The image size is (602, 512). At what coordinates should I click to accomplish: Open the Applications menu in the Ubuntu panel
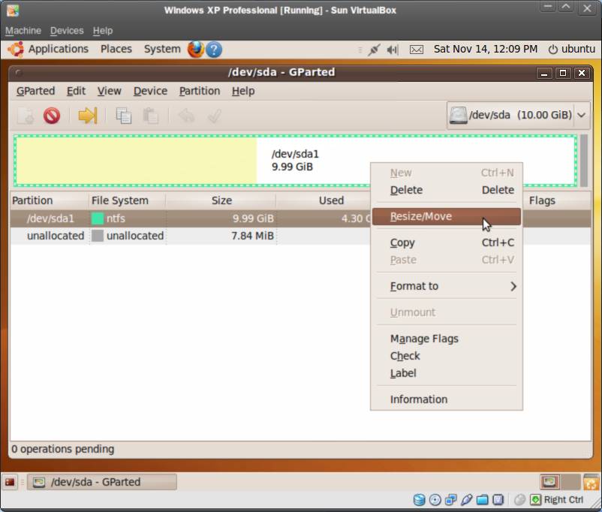click(59, 49)
